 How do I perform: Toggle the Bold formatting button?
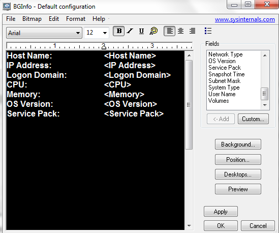tap(119, 31)
